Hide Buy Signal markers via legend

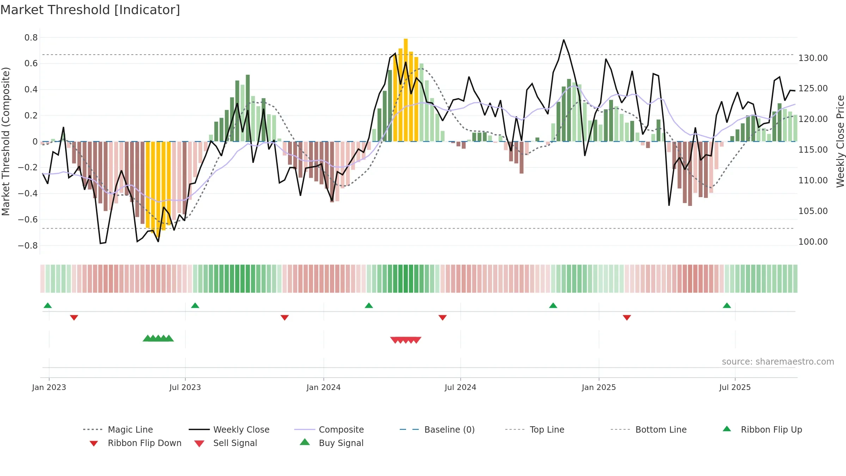coord(331,443)
